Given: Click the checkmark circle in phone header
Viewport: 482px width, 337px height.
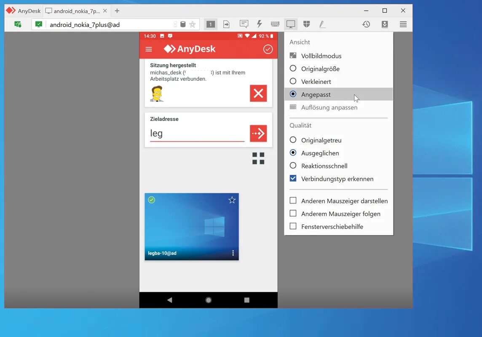Looking at the screenshot, I should pos(268,49).
